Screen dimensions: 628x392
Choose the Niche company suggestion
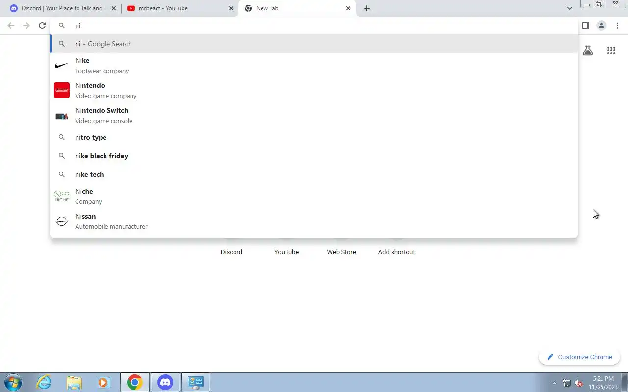314,196
